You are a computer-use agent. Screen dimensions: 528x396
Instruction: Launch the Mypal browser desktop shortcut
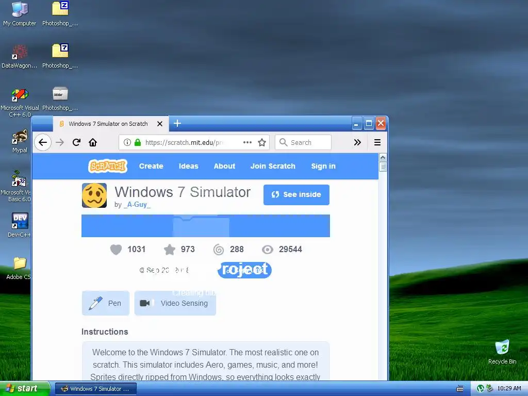(20, 141)
